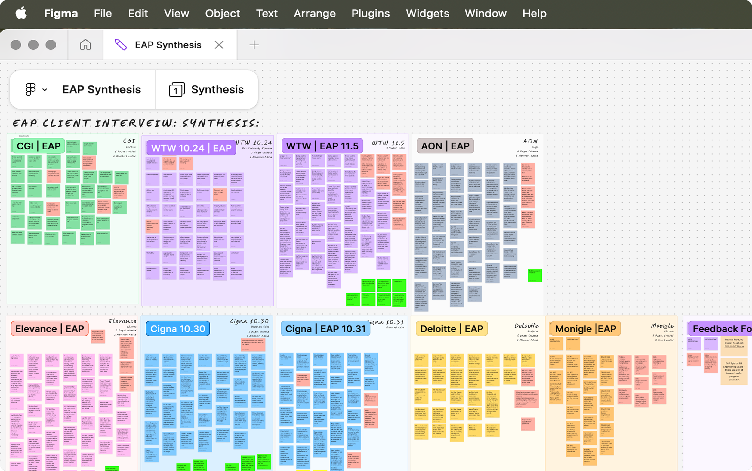Viewport: 752px width, 471px height.
Task: Select the Cigna 10.30 blue label
Action: (x=177, y=329)
